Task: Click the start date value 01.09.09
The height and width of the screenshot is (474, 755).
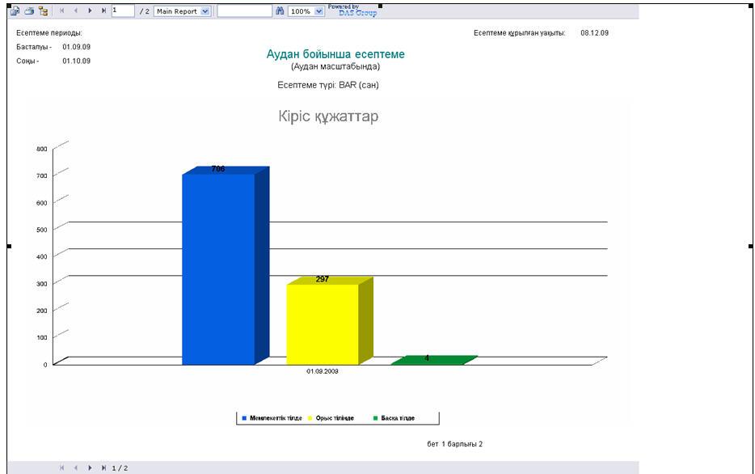Action: click(77, 47)
